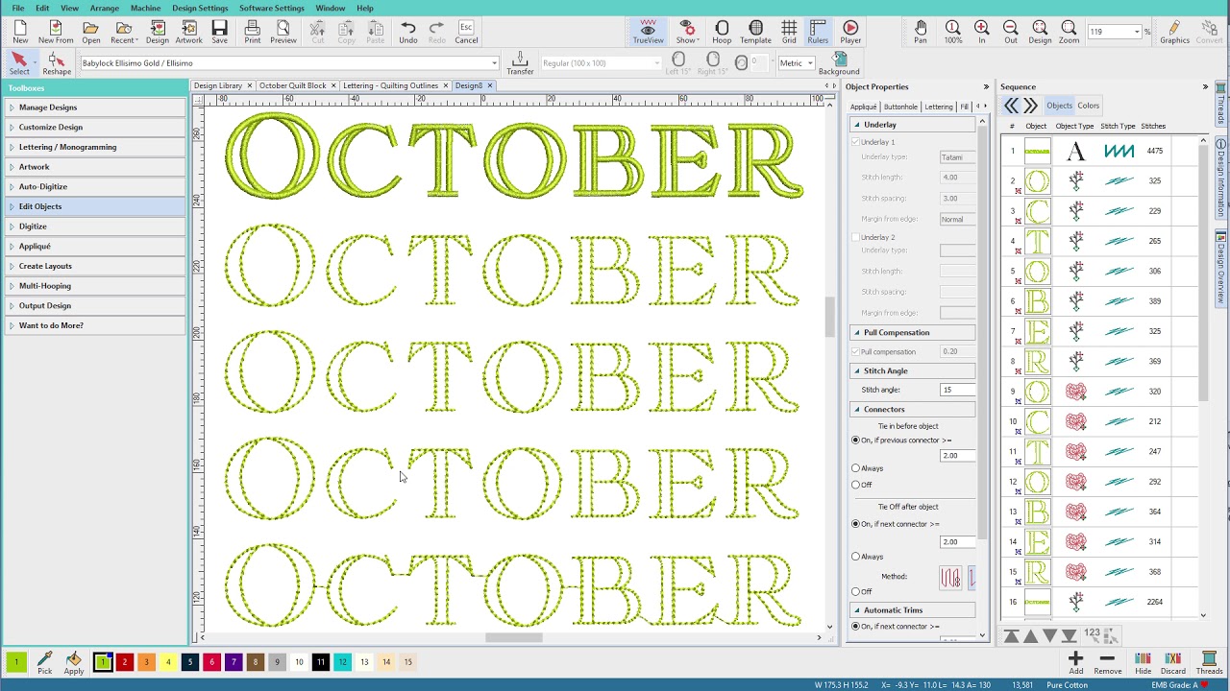Click the Open file icon
This screenshot has width=1230, height=691.
tap(90, 32)
